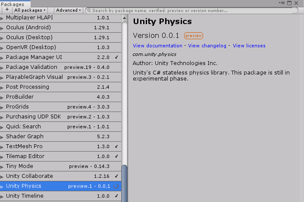Select the Oculus (Desktop) package
The width and height of the screenshot is (304, 202).
tap(60, 37)
